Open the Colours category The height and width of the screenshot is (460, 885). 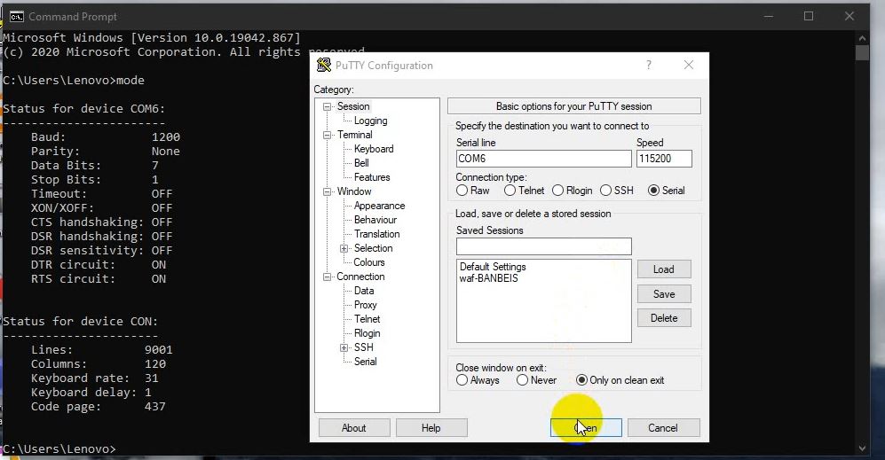click(368, 262)
